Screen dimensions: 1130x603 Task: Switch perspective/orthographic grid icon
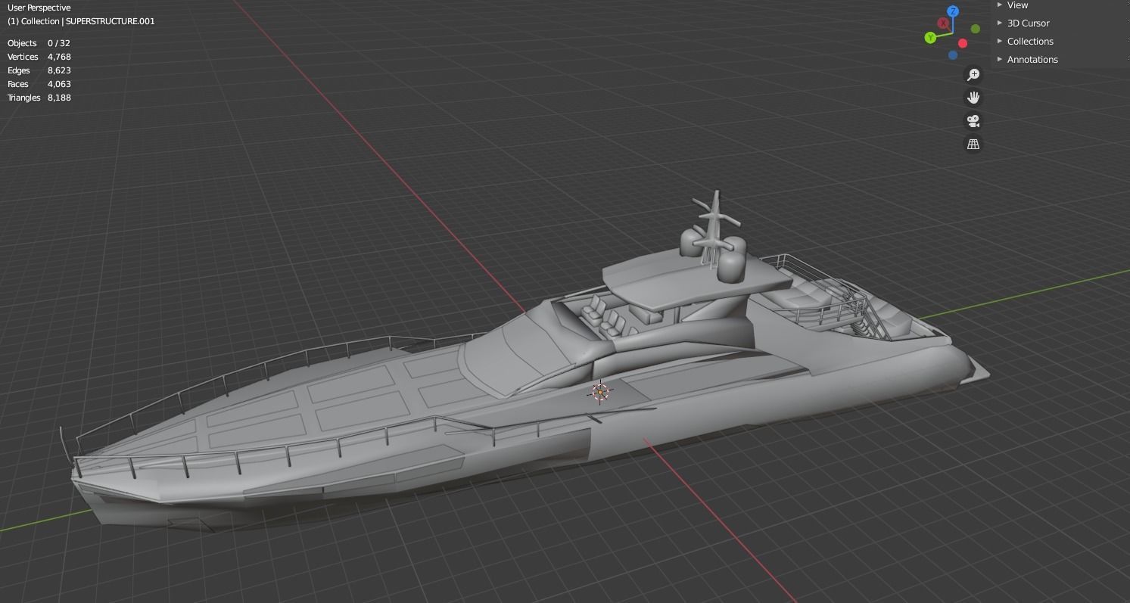point(973,144)
